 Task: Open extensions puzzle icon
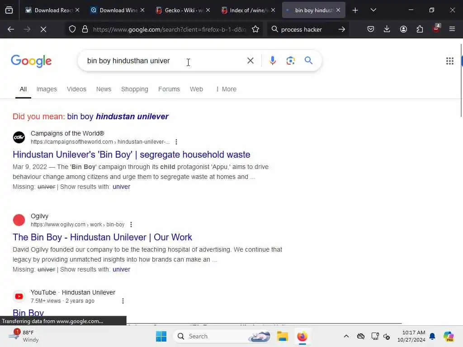(x=420, y=29)
